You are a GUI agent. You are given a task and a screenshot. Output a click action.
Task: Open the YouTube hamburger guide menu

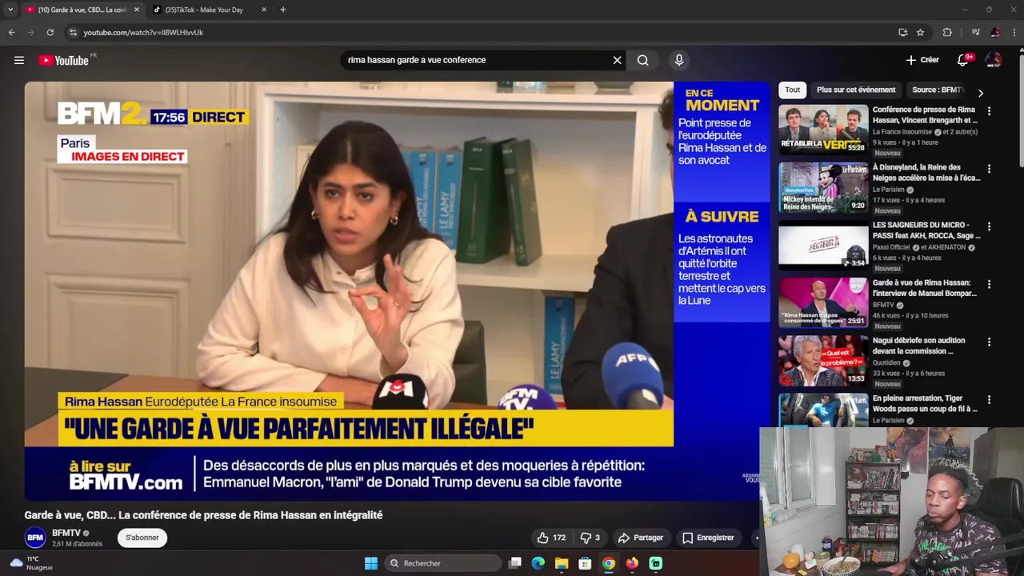[x=19, y=60]
